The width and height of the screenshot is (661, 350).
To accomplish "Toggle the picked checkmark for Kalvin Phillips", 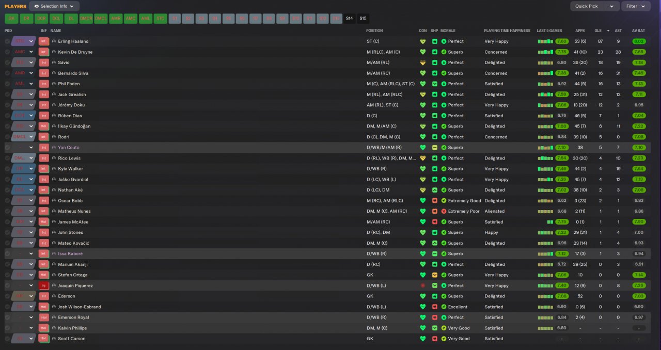I will point(7,328).
